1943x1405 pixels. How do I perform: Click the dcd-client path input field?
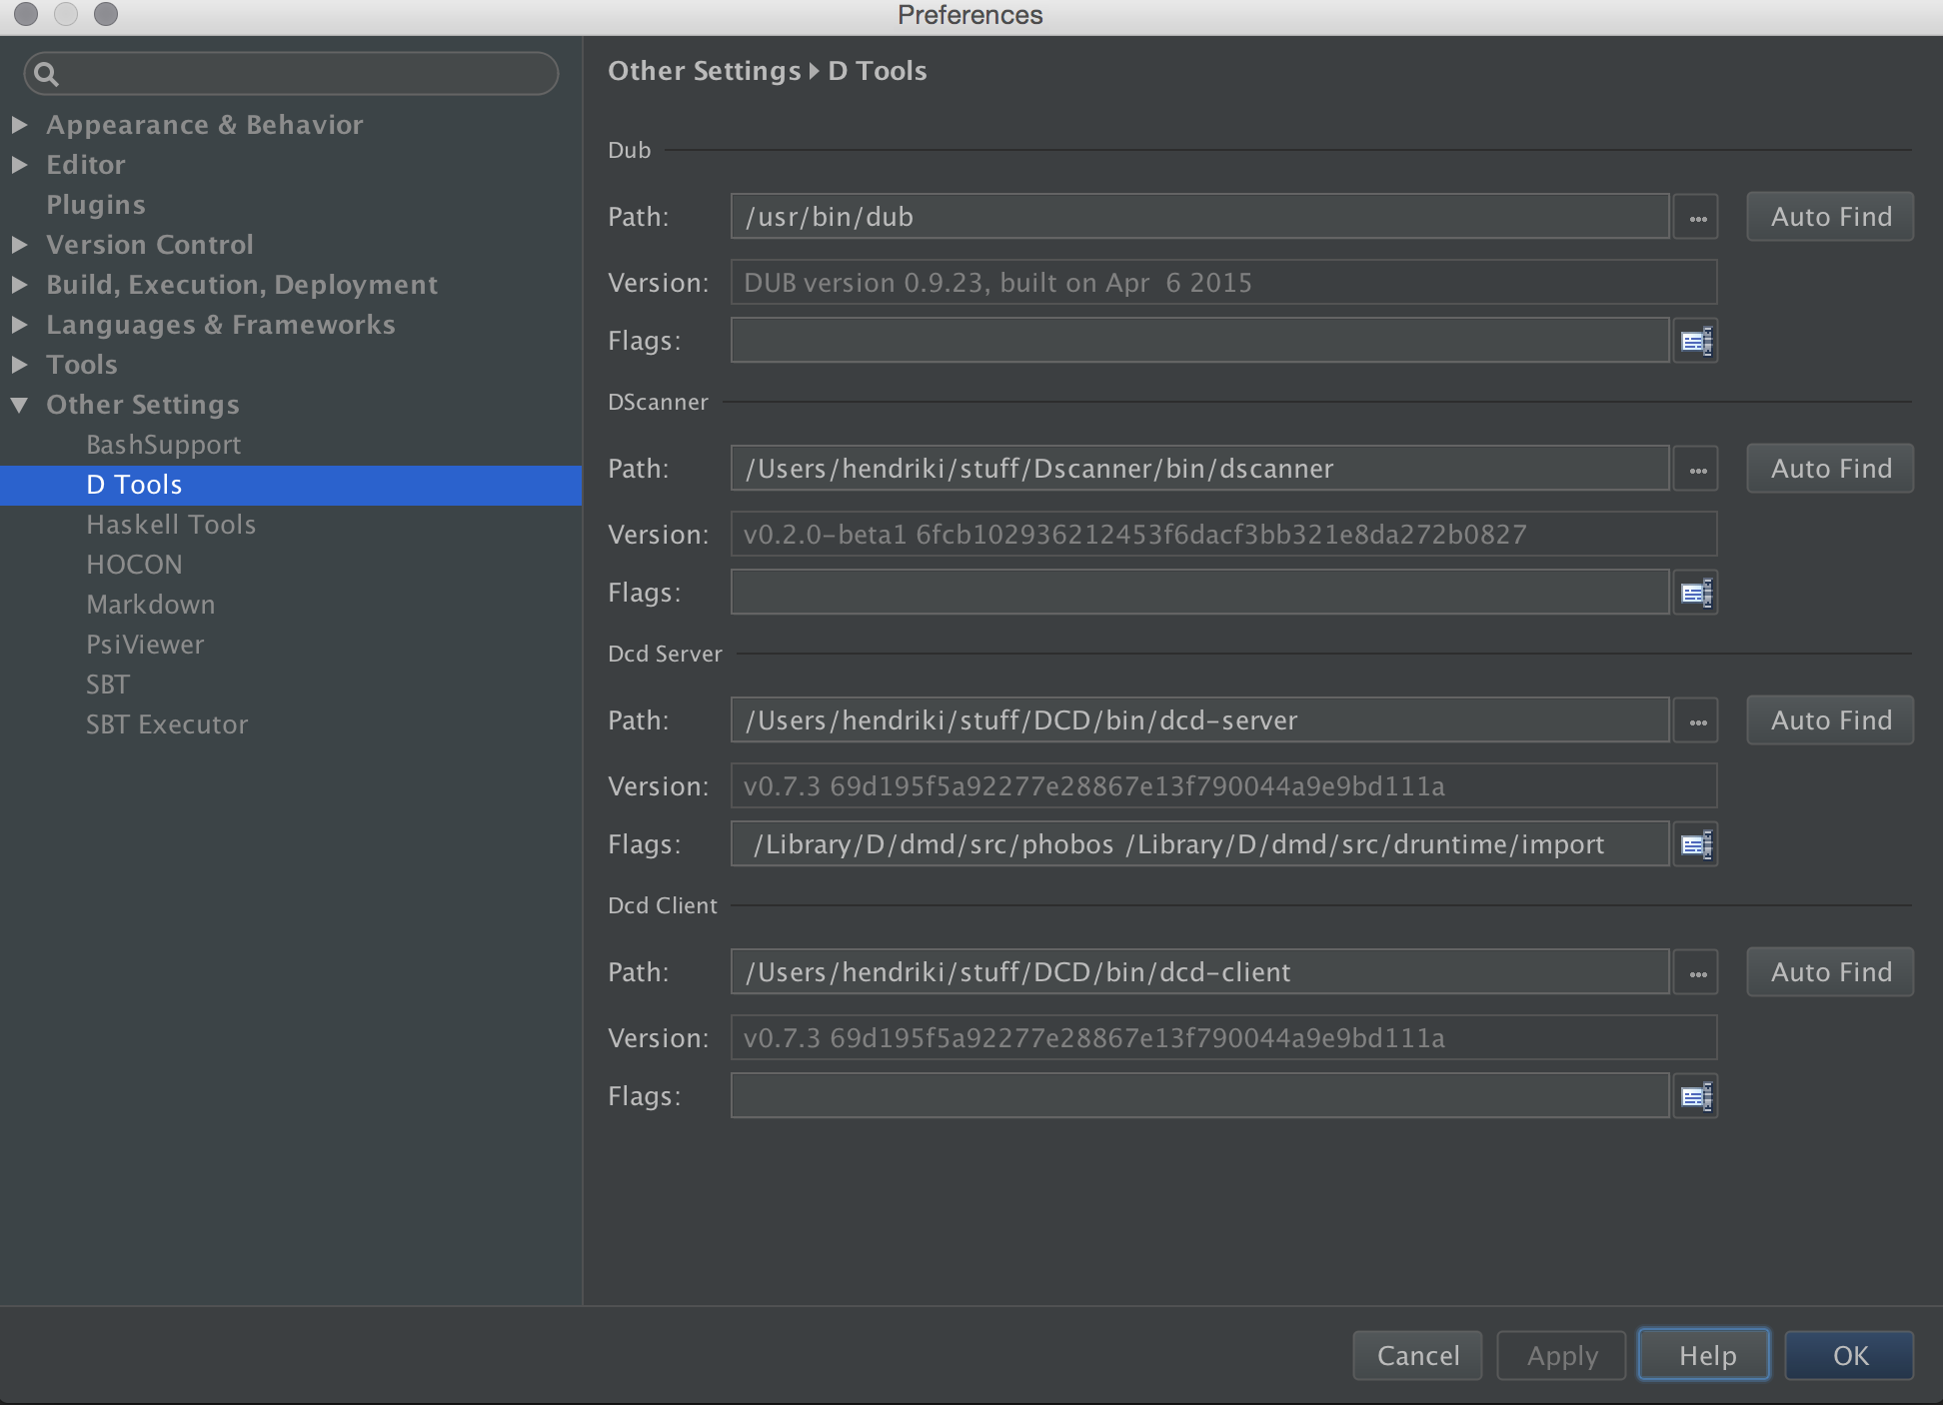1199,972
